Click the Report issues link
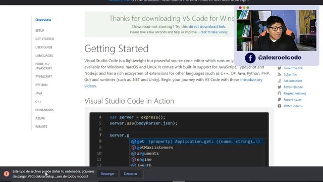The height and width of the screenshot is (182, 323). 292,100
